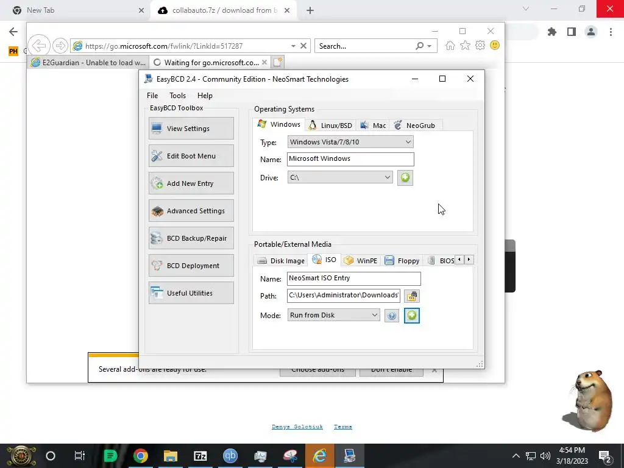Open IE Favorites star icon
This screenshot has width=624, height=468.
pos(465,46)
